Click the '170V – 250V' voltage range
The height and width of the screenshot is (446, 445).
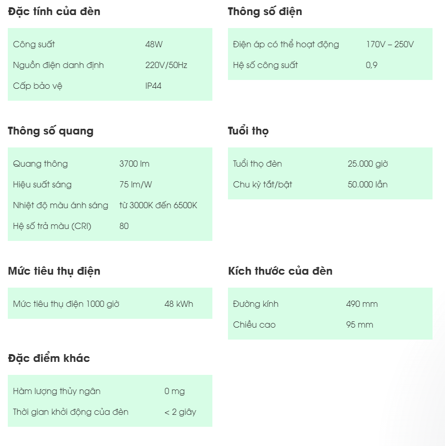390,44
